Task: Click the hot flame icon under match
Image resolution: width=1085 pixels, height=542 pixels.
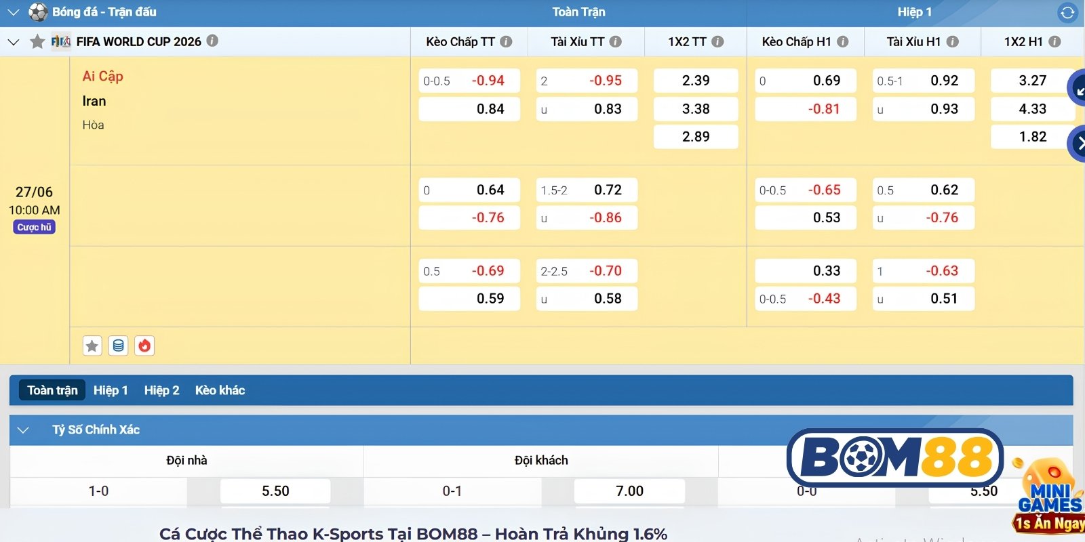Action: [x=144, y=346]
